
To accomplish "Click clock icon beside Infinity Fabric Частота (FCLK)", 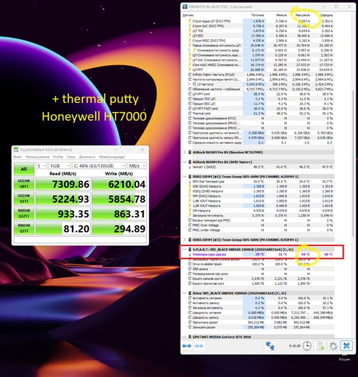I will coord(190,74).
